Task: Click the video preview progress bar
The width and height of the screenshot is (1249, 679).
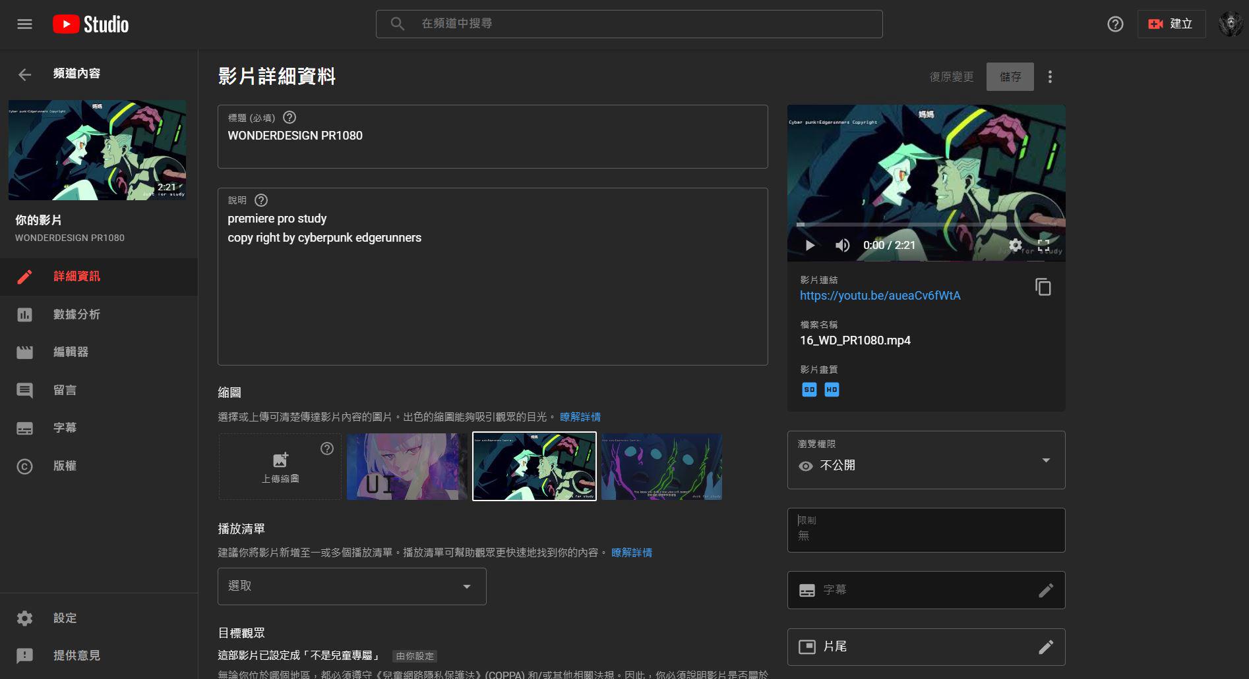Action: coord(926,225)
